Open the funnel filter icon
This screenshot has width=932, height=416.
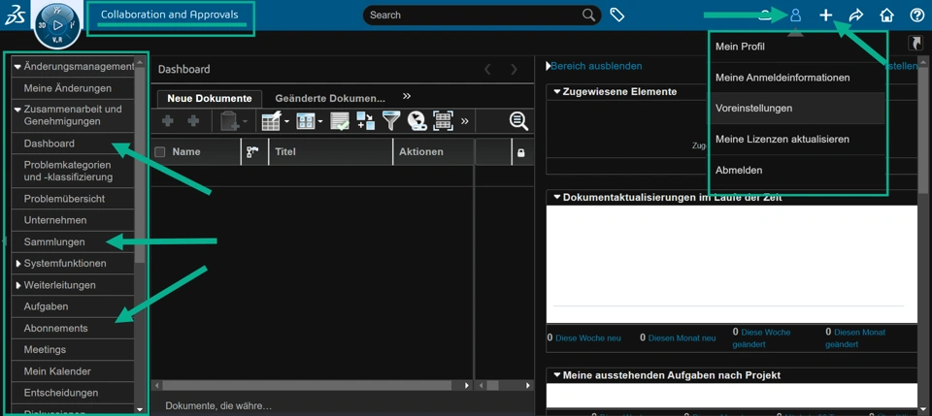(391, 121)
